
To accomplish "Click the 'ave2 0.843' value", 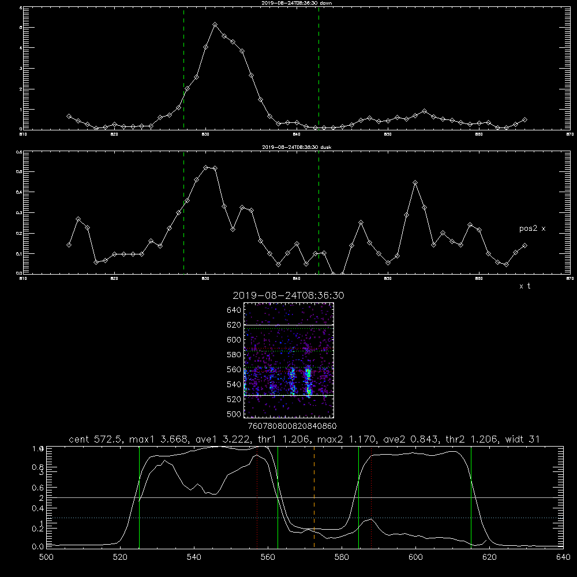I will 410,439.
